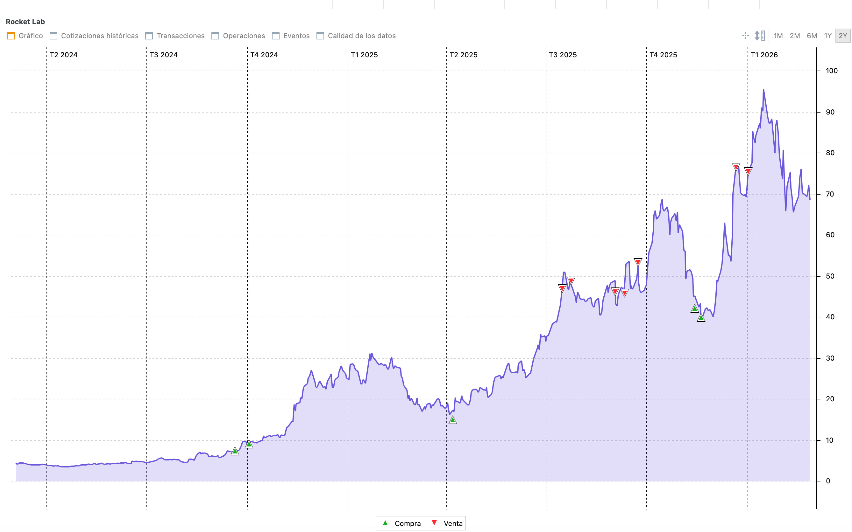Select the 2M time range
The image size is (852, 532).
pos(795,36)
